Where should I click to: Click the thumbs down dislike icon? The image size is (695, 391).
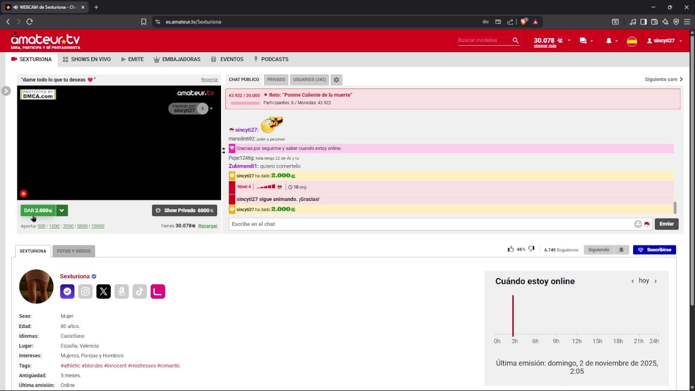pyautogui.click(x=531, y=249)
